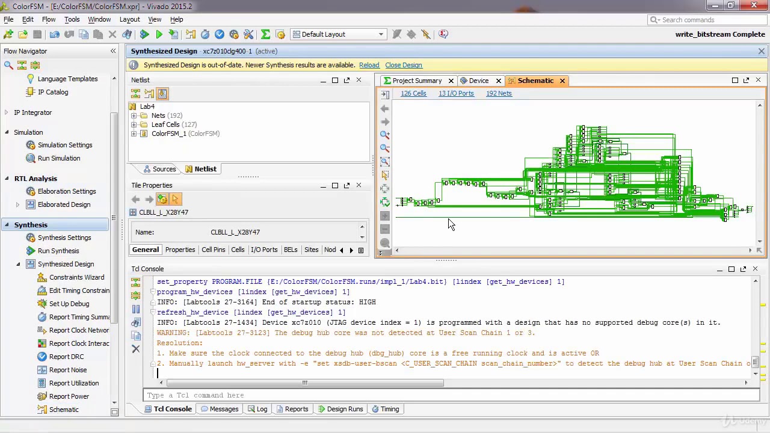Click schematic regenerate layout green icon
This screenshot has width=770, height=433.
pyautogui.click(x=385, y=202)
